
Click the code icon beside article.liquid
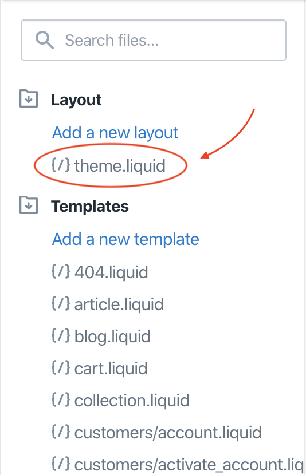pyautogui.click(x=61, y=303)
